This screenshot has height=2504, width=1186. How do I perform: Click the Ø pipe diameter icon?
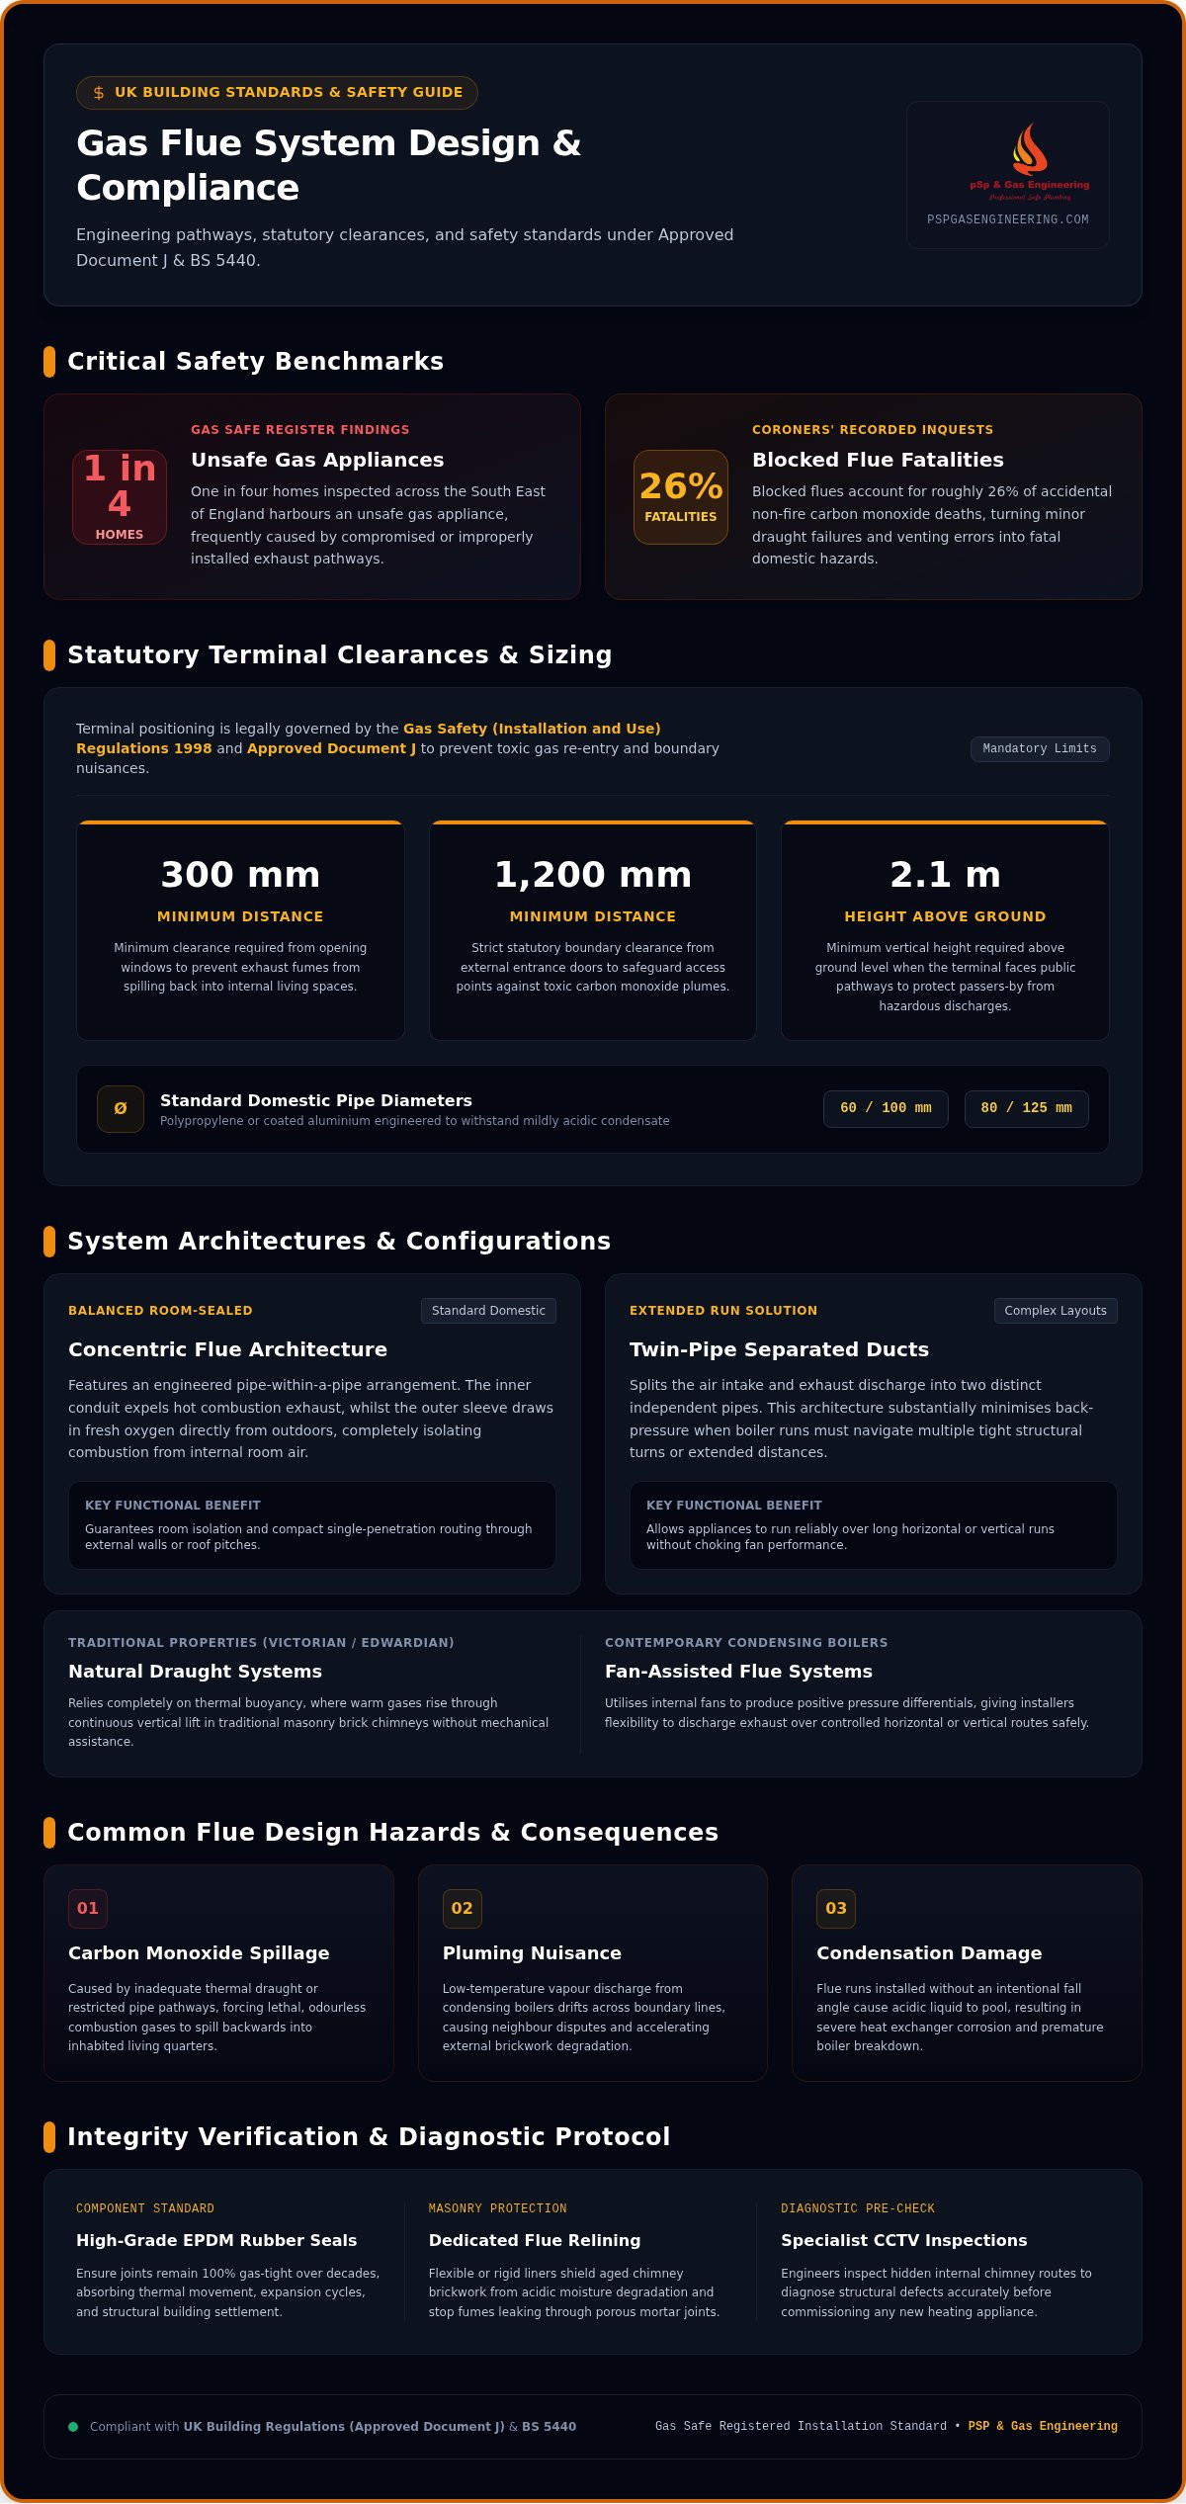pyautogui.click(x=121, y=1109)
